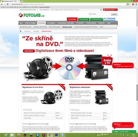Go back with the browser back arrow
138x137 pixels.
tap(2, 4)
